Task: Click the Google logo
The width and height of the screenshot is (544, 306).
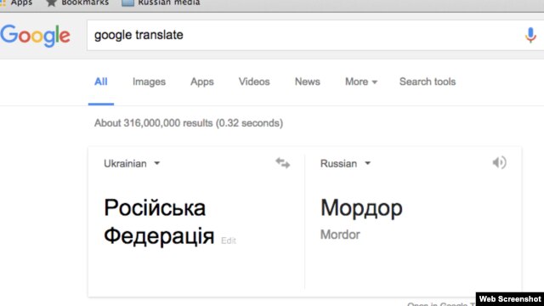Action: coord(35,36)
